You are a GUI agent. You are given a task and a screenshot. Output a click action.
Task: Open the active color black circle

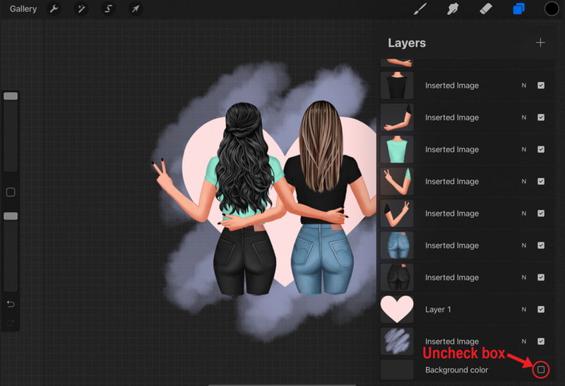tap(552, 8)
